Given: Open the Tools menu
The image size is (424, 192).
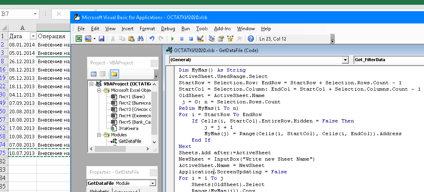Looking at the screenshot, I should [x=202, y=28].
